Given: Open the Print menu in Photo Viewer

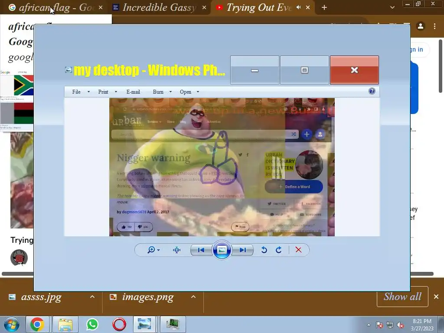Looking at the screenshot, I should click(103, 92).
